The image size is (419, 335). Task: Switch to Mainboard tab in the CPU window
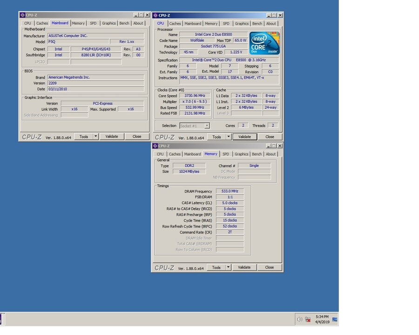193,24
